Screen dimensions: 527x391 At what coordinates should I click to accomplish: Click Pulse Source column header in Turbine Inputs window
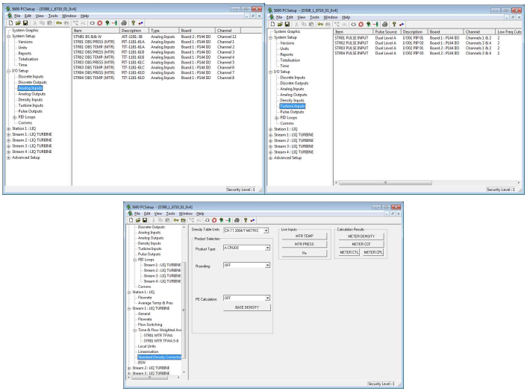pos(387,32)
